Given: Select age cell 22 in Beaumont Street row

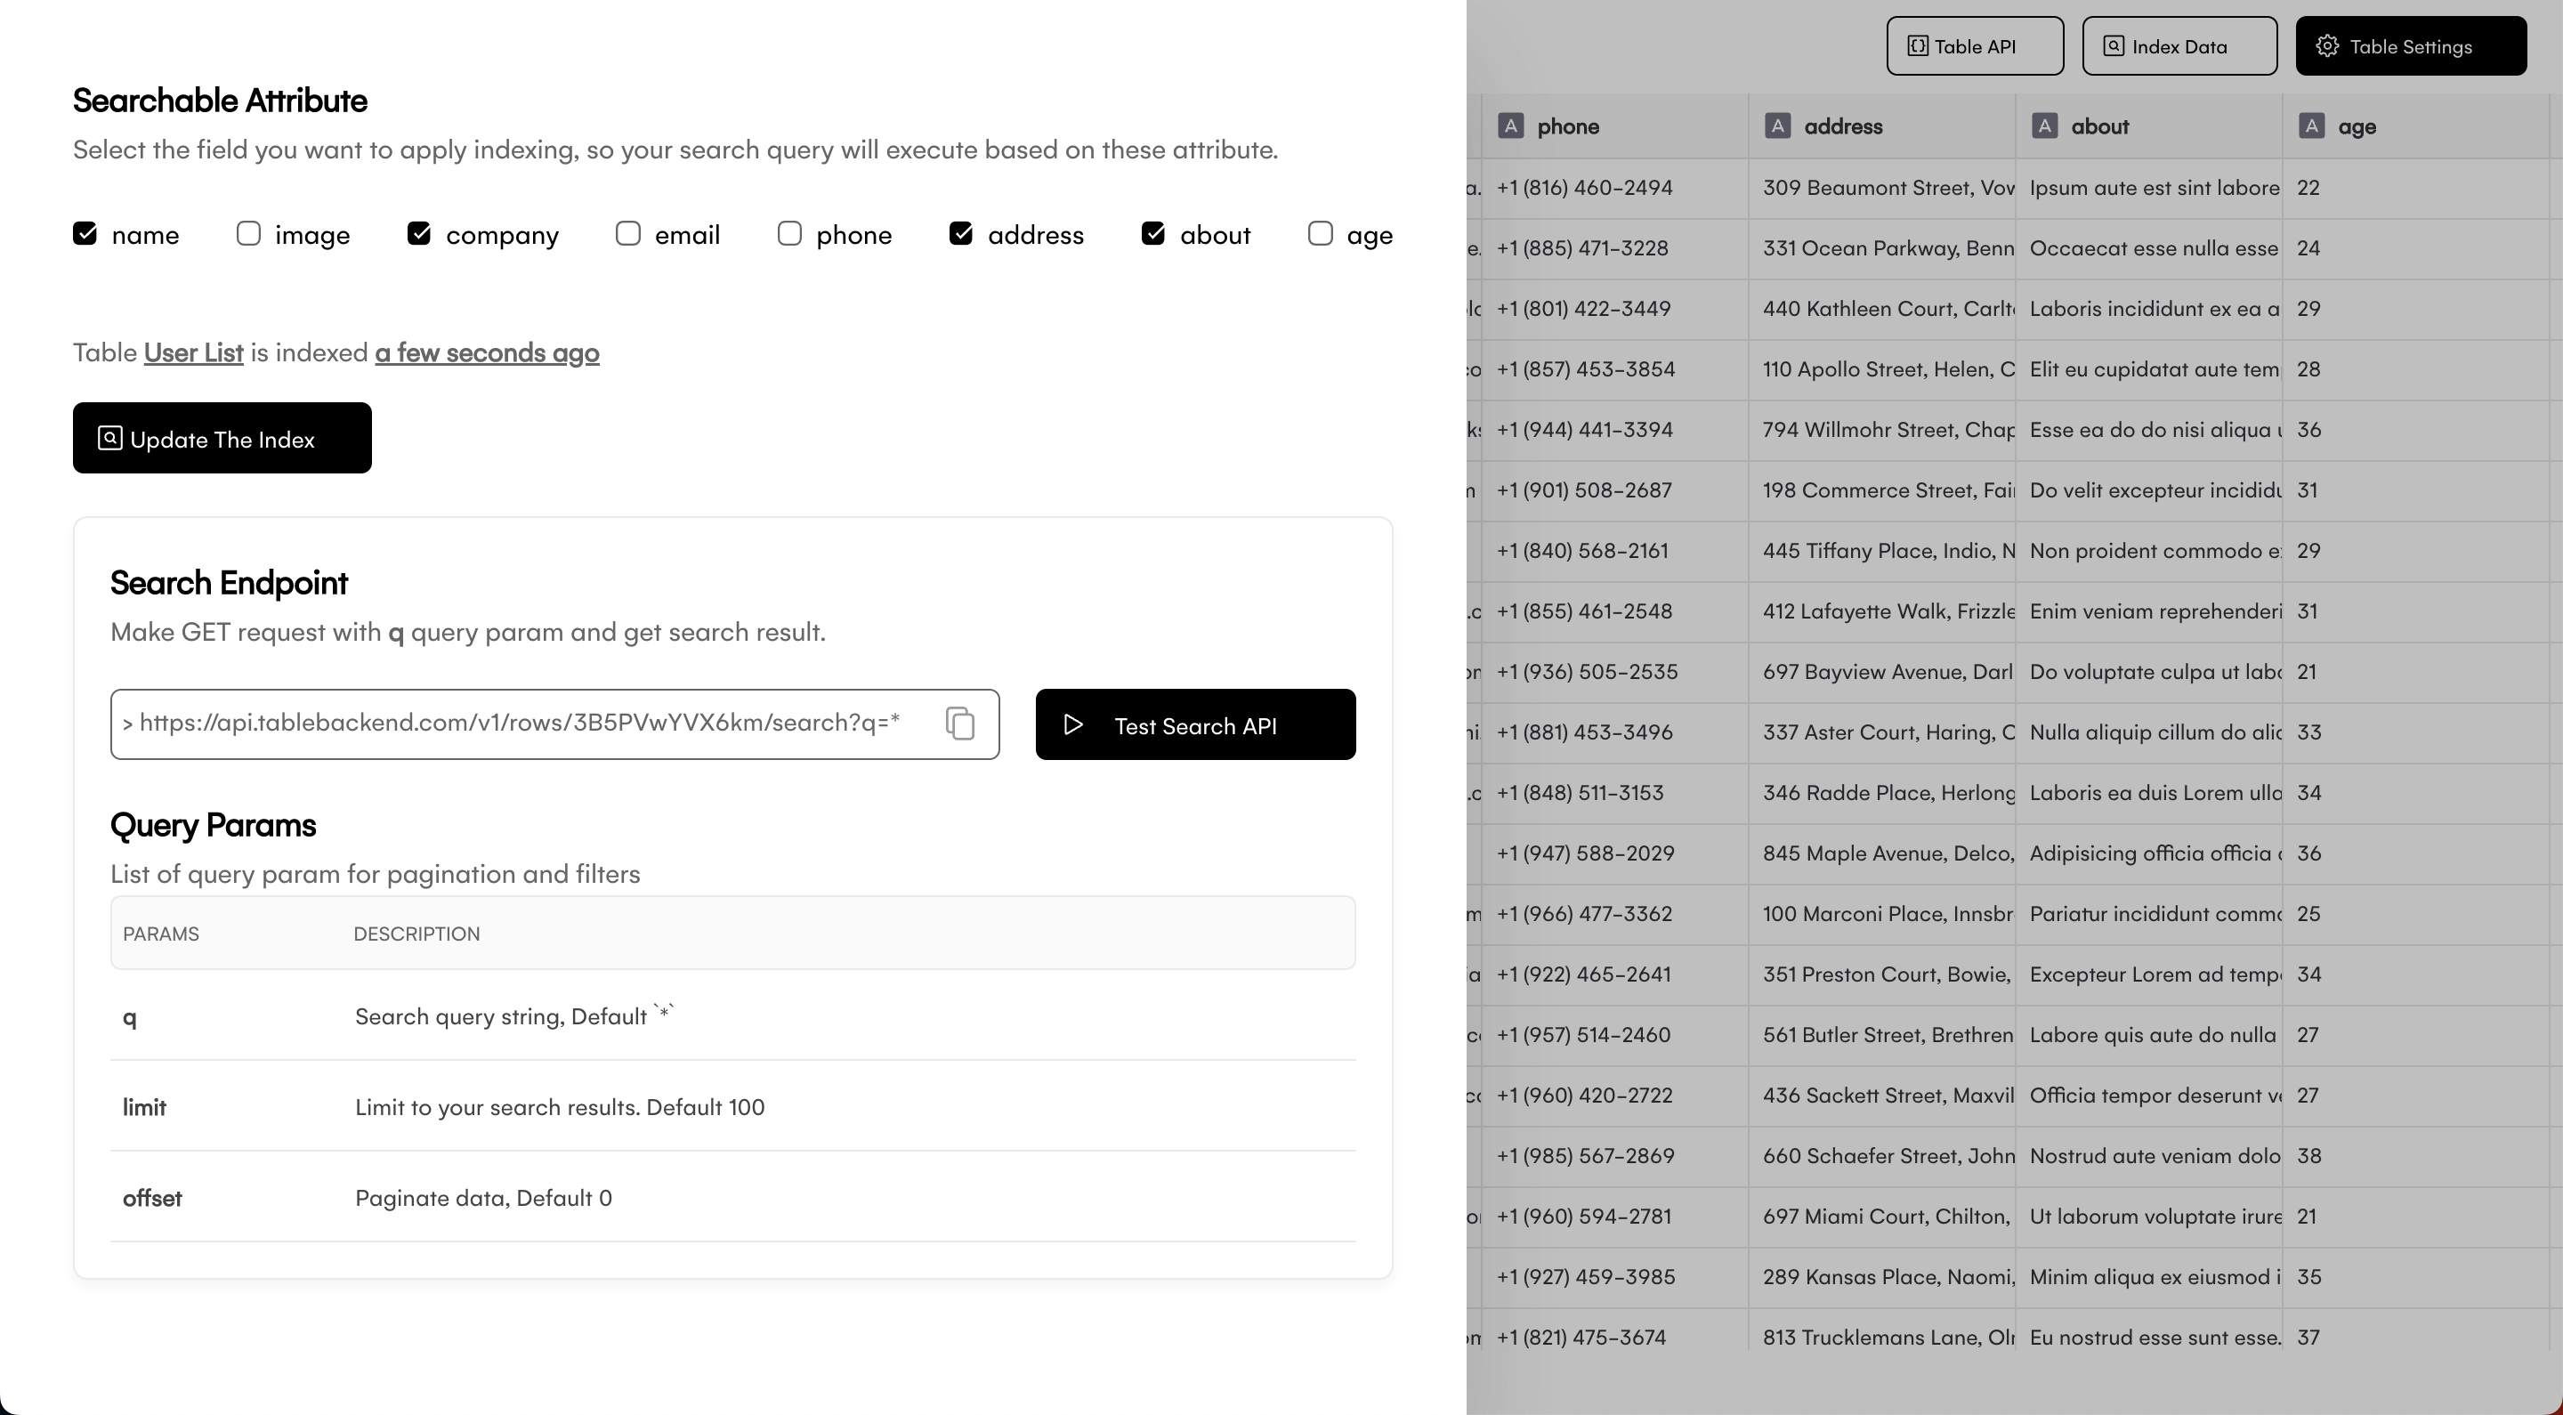Looking at the screenshot, I should (2414, 188).
